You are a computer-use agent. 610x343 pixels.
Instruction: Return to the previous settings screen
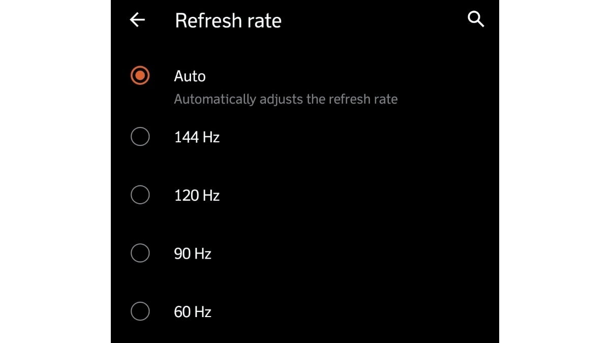tap(137, 20)
